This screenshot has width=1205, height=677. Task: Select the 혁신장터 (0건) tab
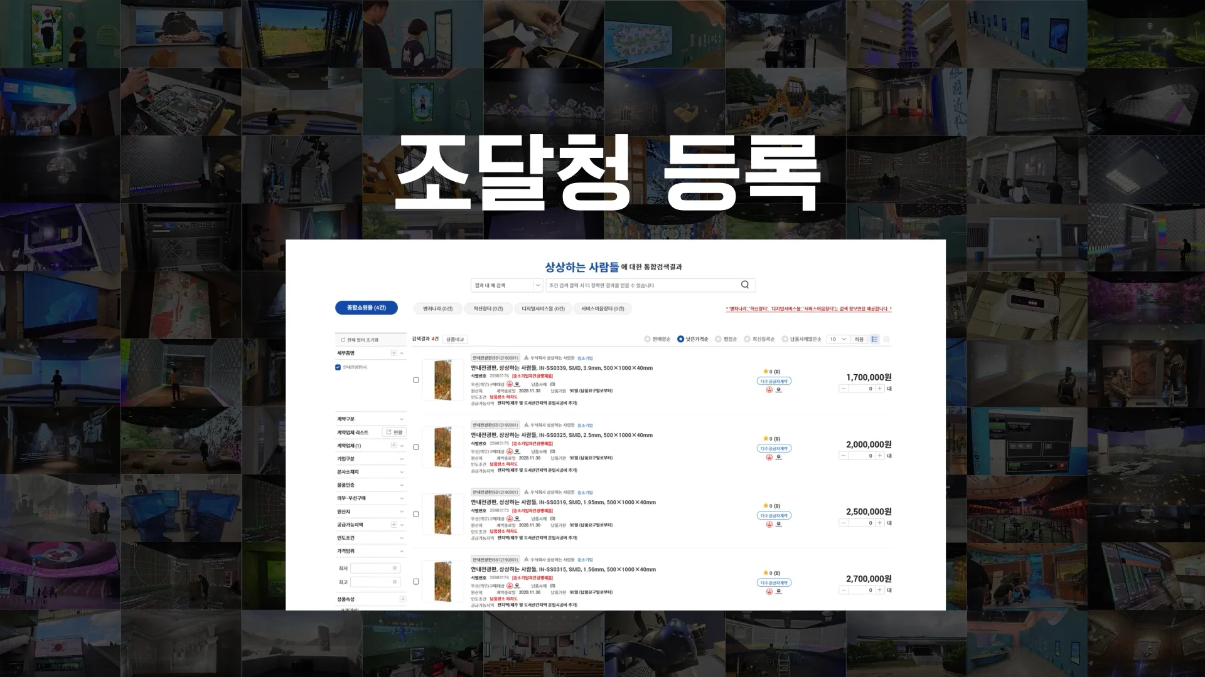pyautogui.click(x=488, y=308)
